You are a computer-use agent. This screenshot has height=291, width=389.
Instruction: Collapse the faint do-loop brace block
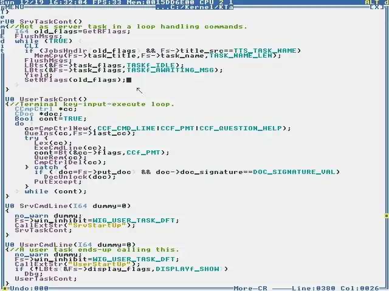(x=32, y=124)
